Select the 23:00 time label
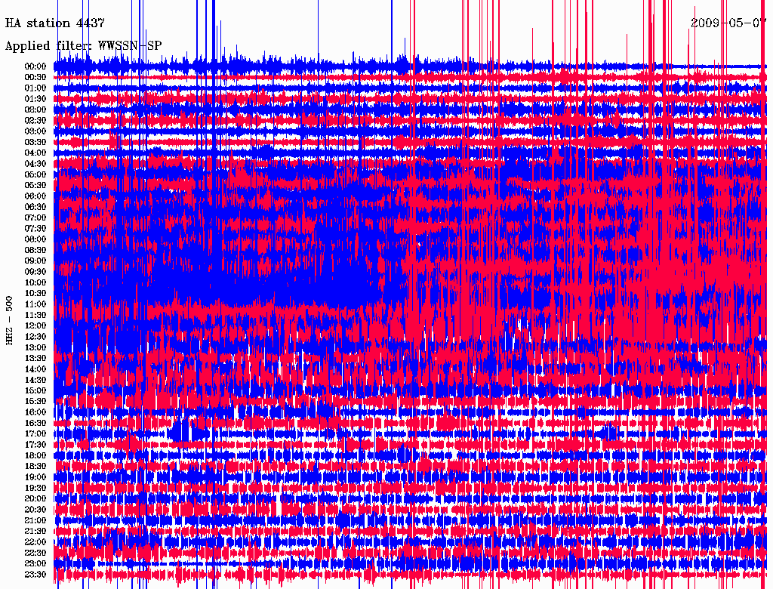773x589 pixels. click(35, 563)
